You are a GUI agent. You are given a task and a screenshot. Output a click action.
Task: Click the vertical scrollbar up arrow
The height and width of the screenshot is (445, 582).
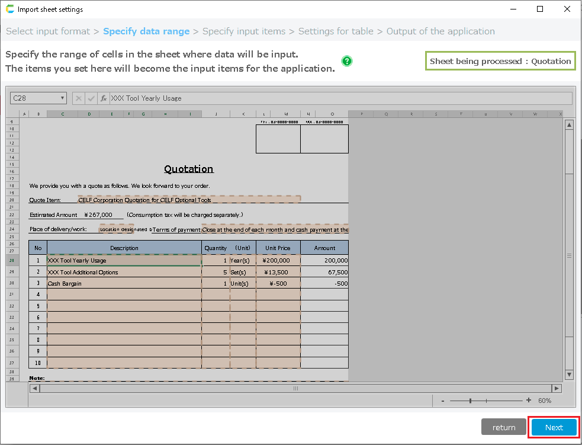click(x=569, y=125)
